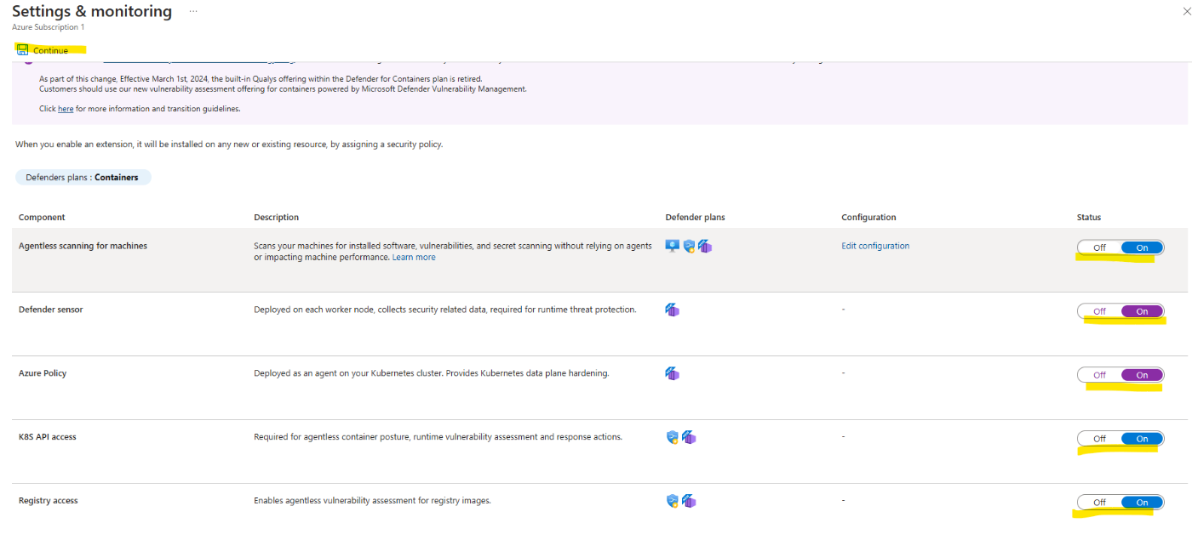Viewport: 1192px width, 540px height.
Task: Switch Defender sensor to On
Action: pyautogui.click(x=1142, y=311)
